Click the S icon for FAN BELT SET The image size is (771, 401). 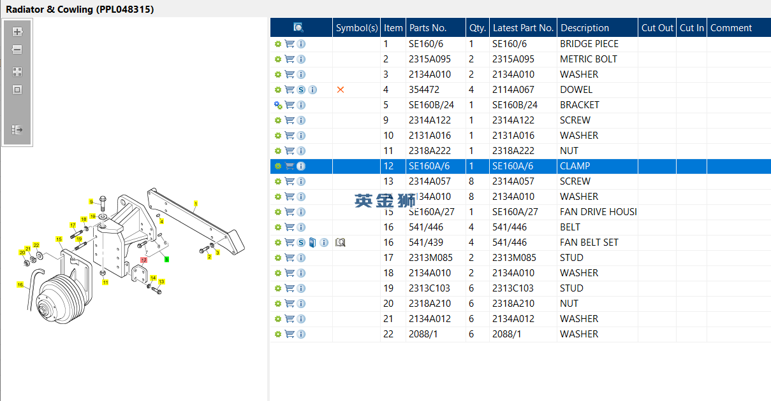[x=301, y=243]
